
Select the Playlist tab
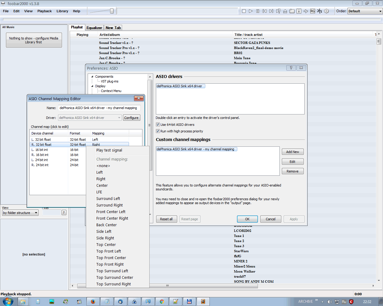point(77,27)
